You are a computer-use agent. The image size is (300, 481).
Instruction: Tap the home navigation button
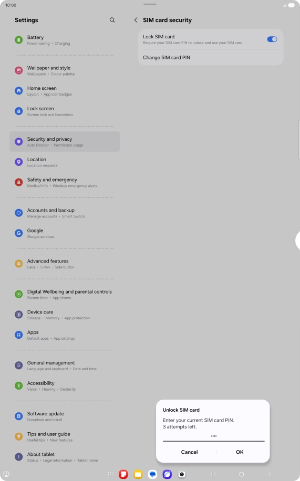(x=241, y=474)
